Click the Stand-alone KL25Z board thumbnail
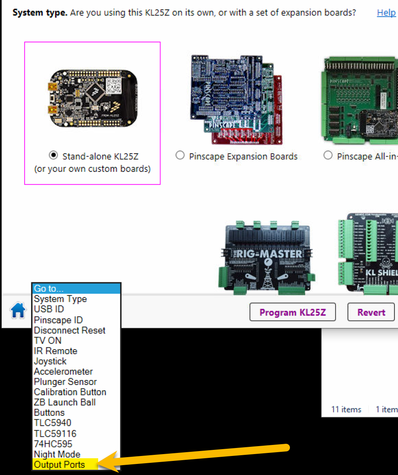Viewport: 398px width, 475px height. (91, 98)
